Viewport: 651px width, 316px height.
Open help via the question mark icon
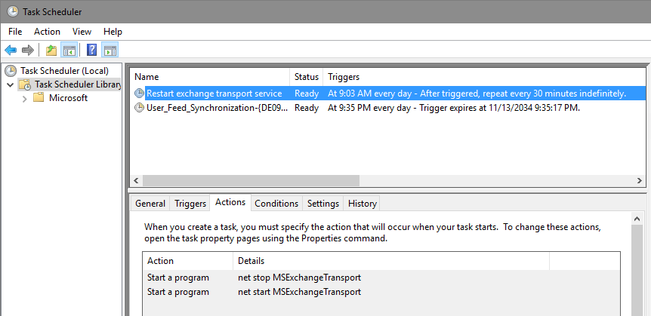coord(91,51)
